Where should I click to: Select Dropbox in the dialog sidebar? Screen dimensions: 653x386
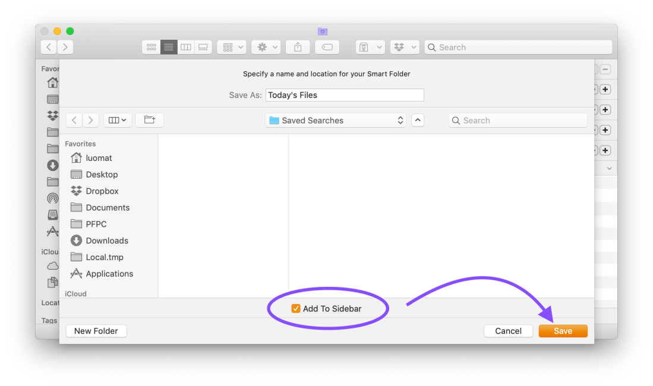point(102,191)
